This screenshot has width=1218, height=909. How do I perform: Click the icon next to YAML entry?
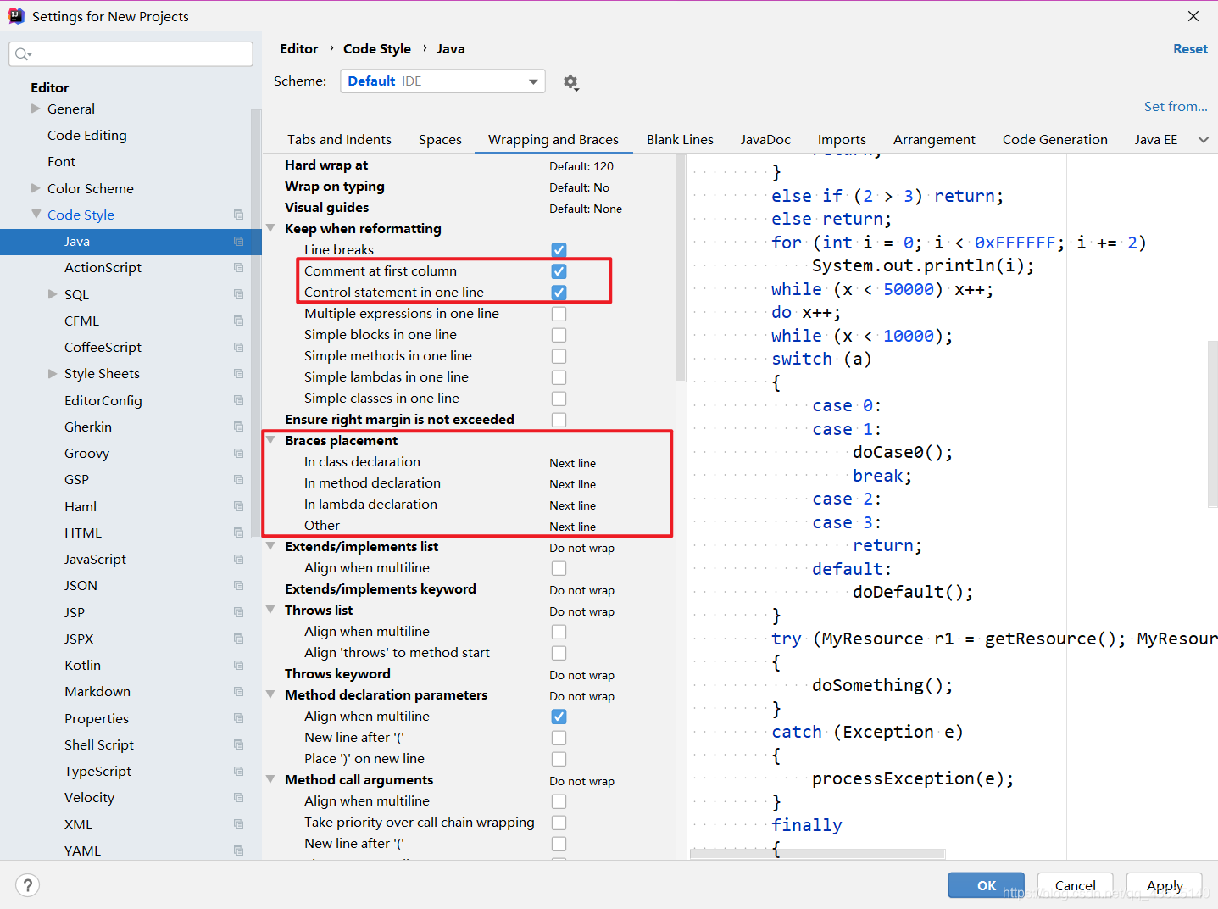[238, 850]
